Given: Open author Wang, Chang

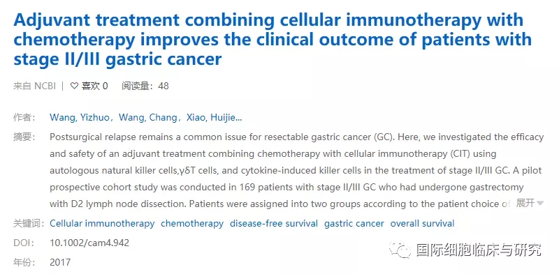Looking at the screenshot, I should 147,118.
